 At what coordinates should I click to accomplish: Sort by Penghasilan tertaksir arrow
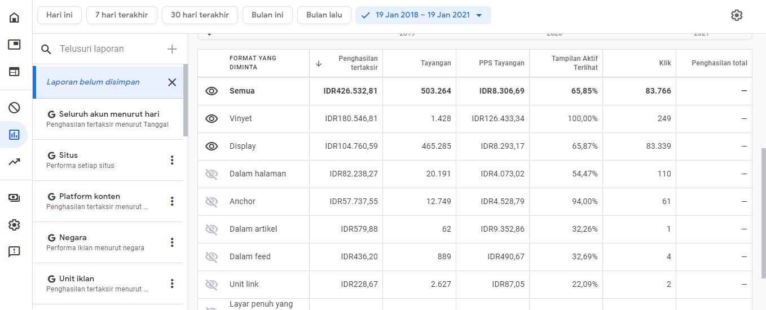tap(319, 63)
